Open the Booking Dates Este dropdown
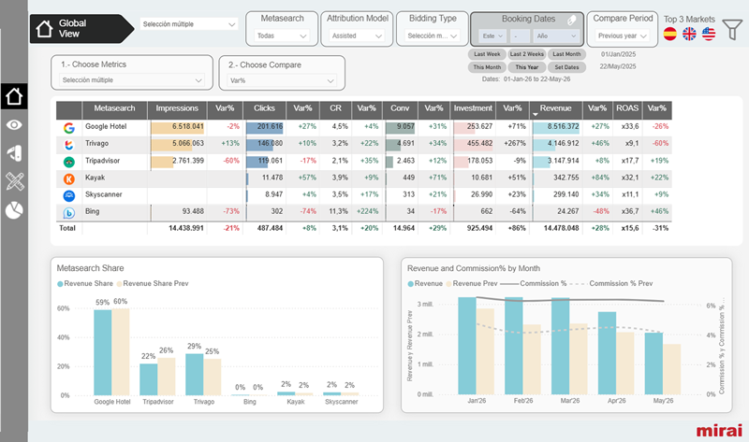This screenshot has height=442, width=749. [492, 36]
